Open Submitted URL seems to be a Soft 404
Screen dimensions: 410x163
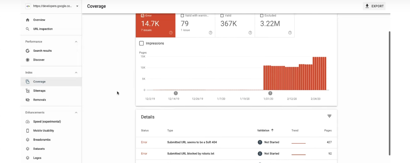192,142
